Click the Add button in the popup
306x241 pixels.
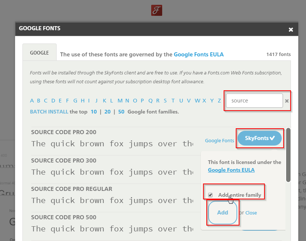click(x=223, y=213)
